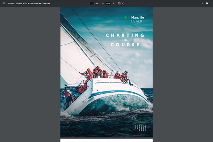Click the PDF file name title

pos(29,3)
